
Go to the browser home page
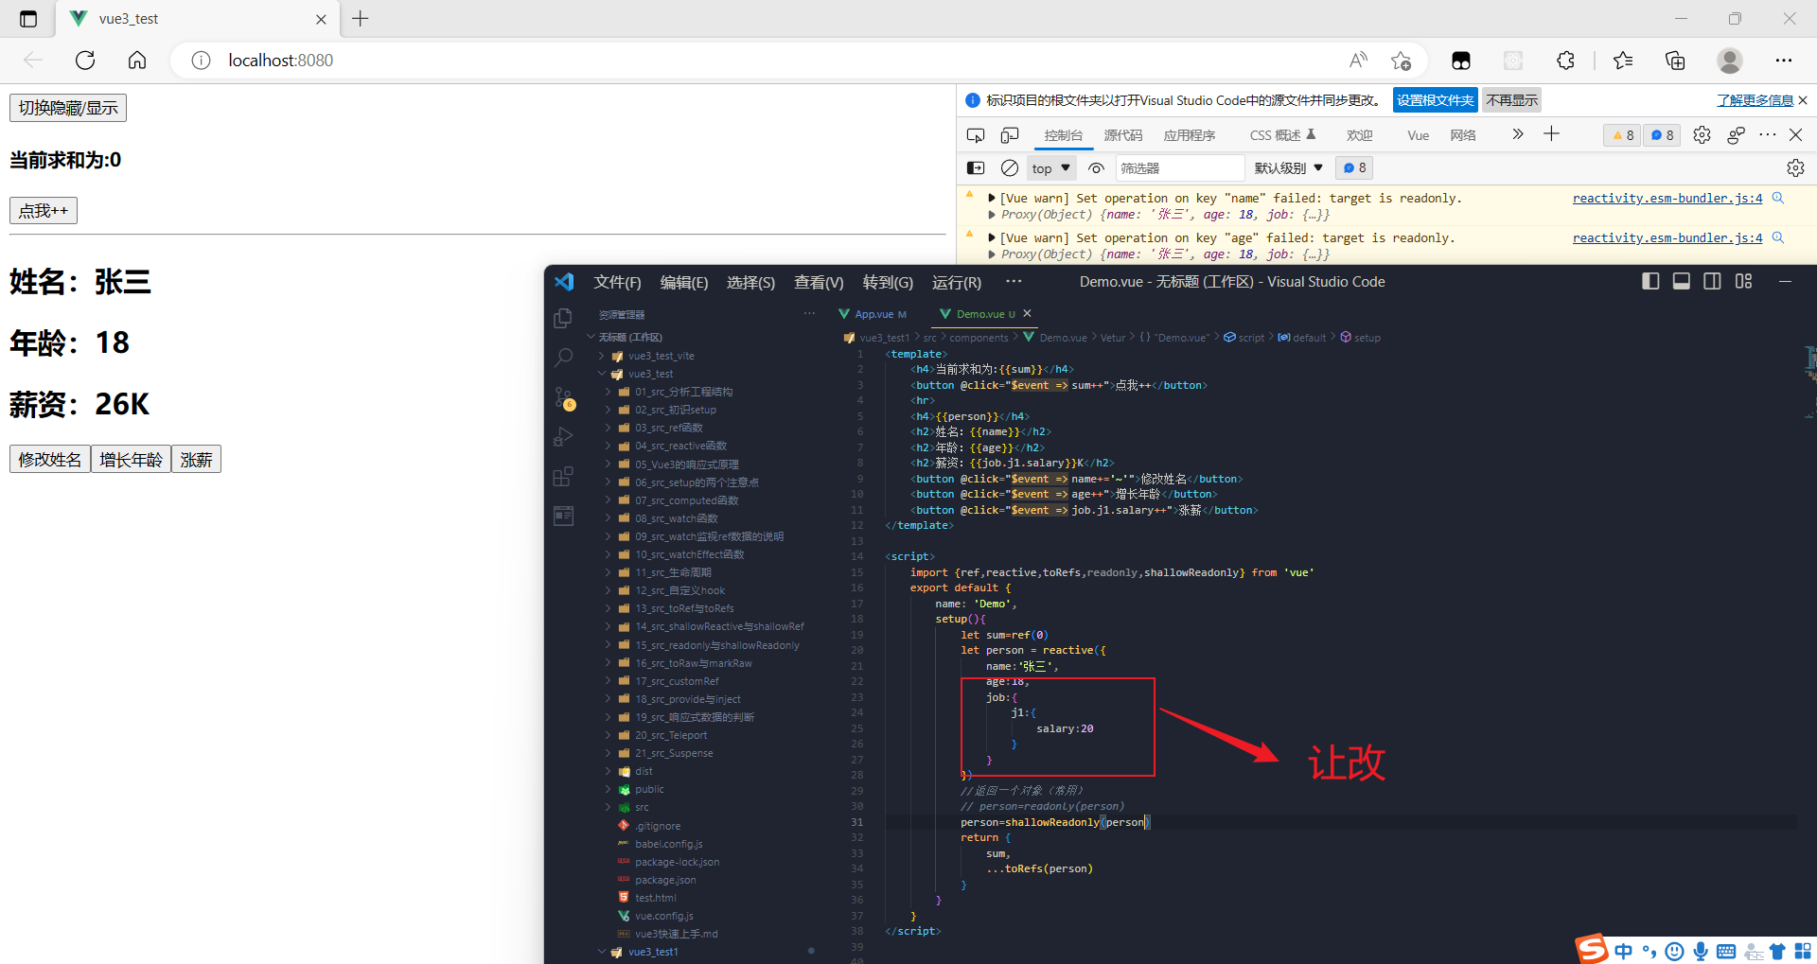(137, 61)
